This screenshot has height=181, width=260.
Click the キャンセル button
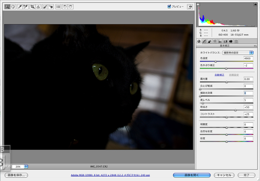[224, 175]
